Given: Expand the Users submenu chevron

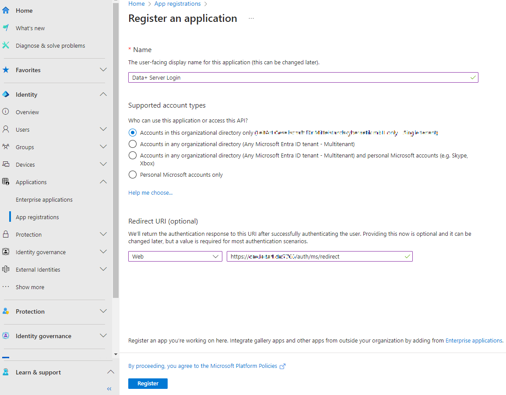Looking at the screenshot, I should pos(103,129).
